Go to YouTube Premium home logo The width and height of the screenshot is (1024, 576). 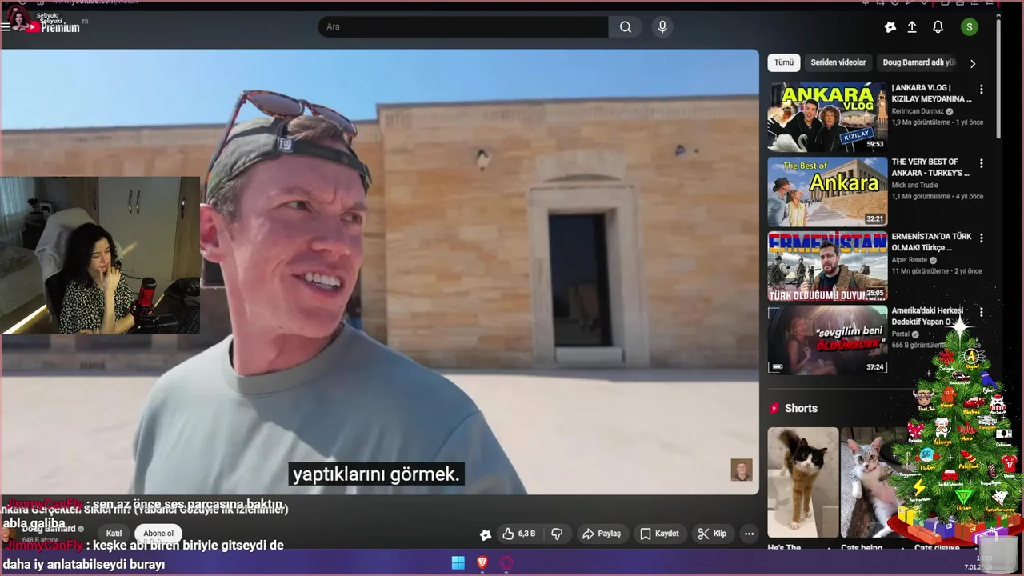point(54,26)
